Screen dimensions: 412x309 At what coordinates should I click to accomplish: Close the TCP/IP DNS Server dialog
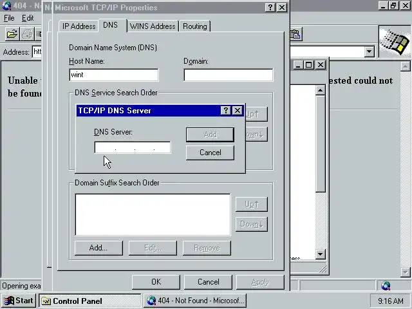click(x=238, y=111)
